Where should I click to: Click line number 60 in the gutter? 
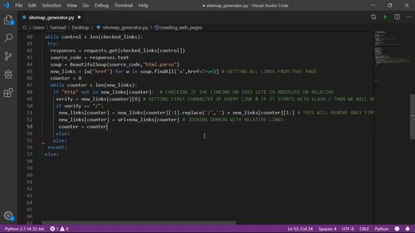pos(30,175)
